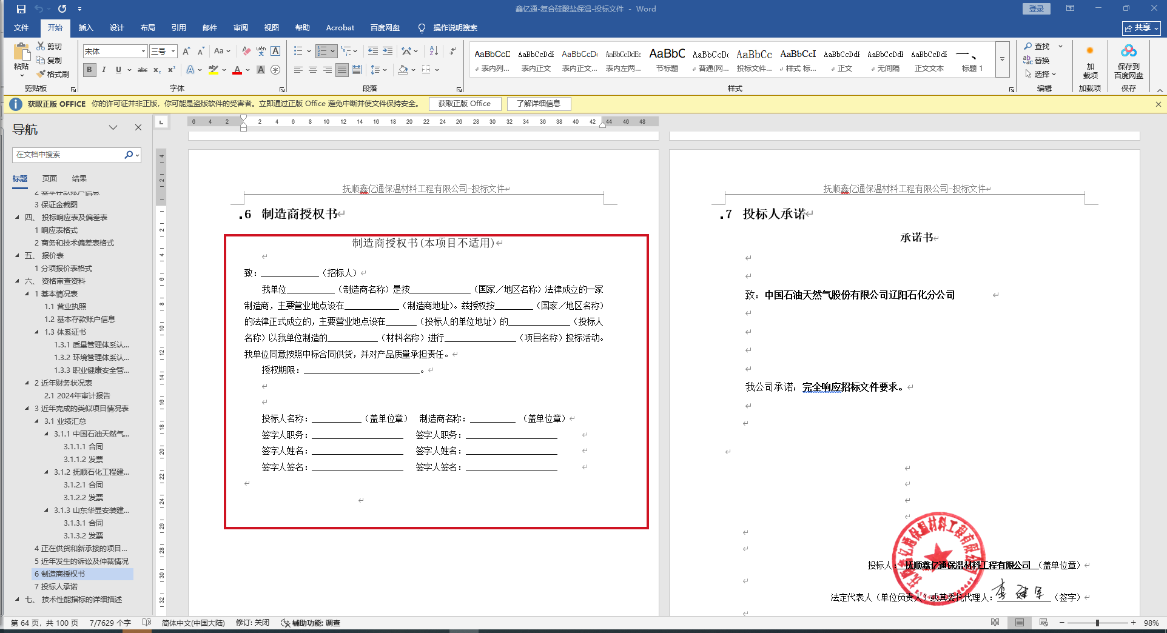Image resolution: width=1167 pixels, height=633 pixels.
Task: Collapse the 1.3 体系证书 heading
Action: [36, 332]
